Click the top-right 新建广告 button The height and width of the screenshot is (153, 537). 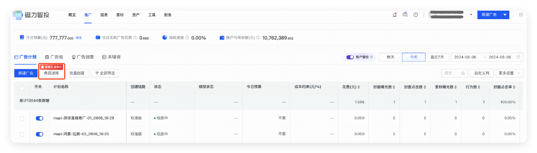tap(489, 15)
